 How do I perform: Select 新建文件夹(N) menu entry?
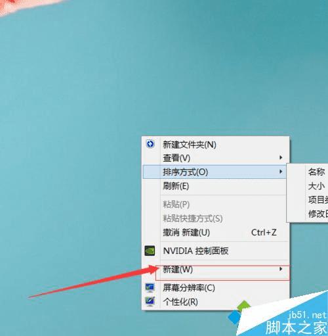[216, 145]
